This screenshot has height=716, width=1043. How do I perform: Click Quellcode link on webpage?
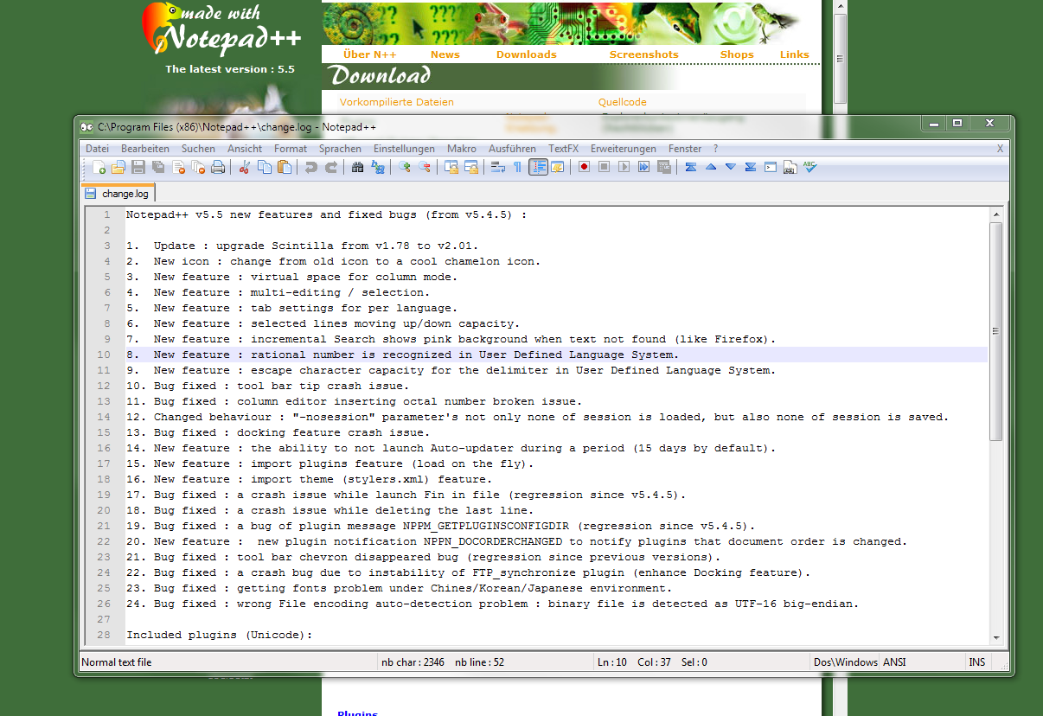[x=623, y=102]
